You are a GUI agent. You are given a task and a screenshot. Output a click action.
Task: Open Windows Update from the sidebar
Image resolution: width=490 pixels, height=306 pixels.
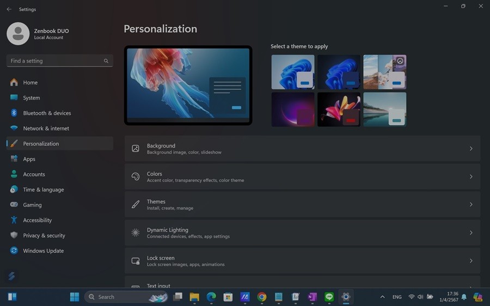point(43,251)
